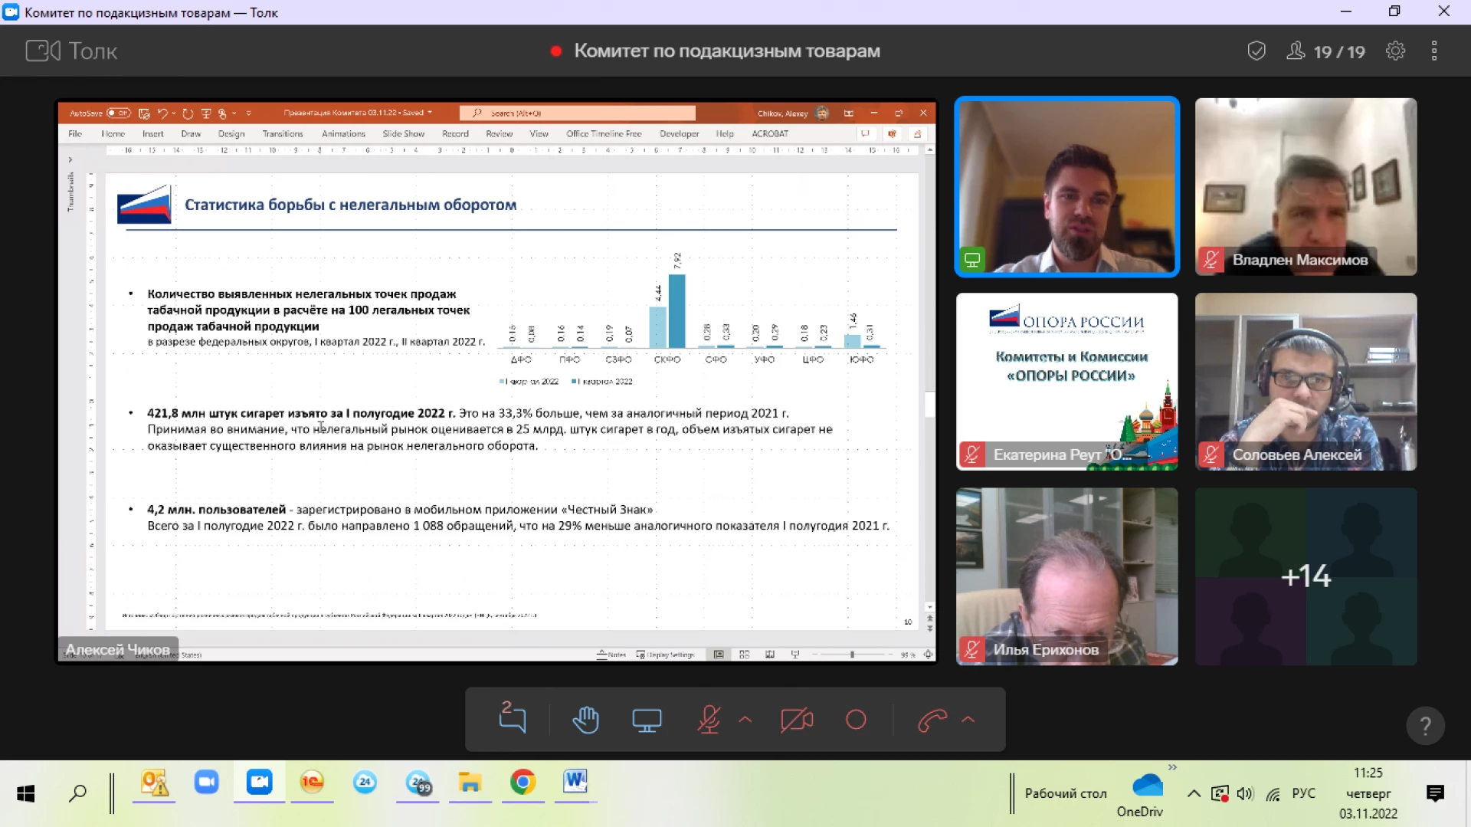Open the chat panel icon

512,719
